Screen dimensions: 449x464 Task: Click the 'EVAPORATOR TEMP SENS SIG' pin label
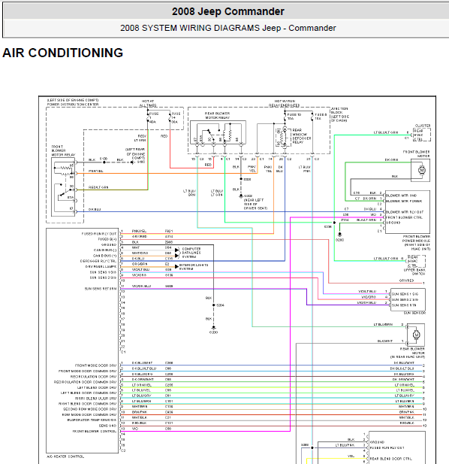coord(92,420)
